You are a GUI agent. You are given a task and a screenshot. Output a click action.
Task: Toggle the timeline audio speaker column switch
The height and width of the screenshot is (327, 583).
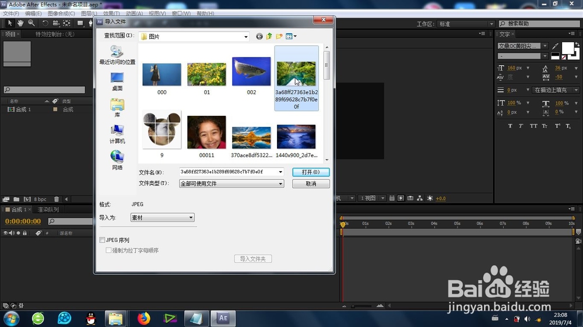tap(12, 233)
